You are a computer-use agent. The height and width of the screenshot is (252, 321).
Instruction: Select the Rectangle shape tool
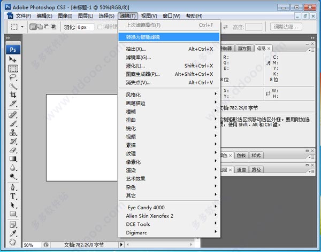click(x=13, y=214)
